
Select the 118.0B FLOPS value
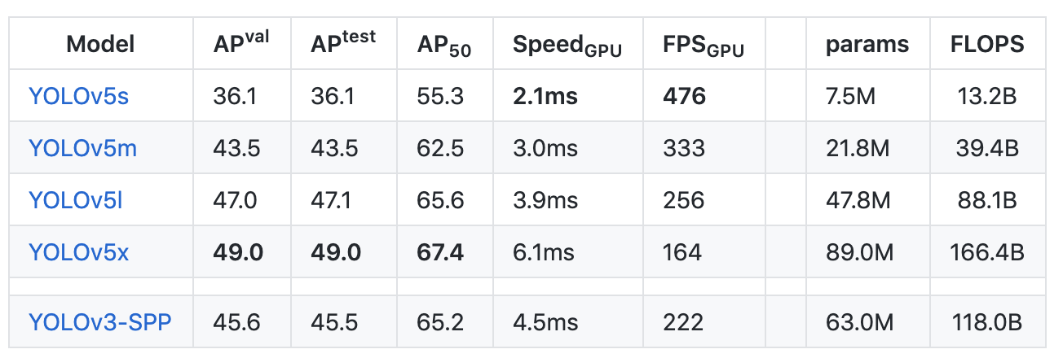pyautogui.click(x=987, y=322)
